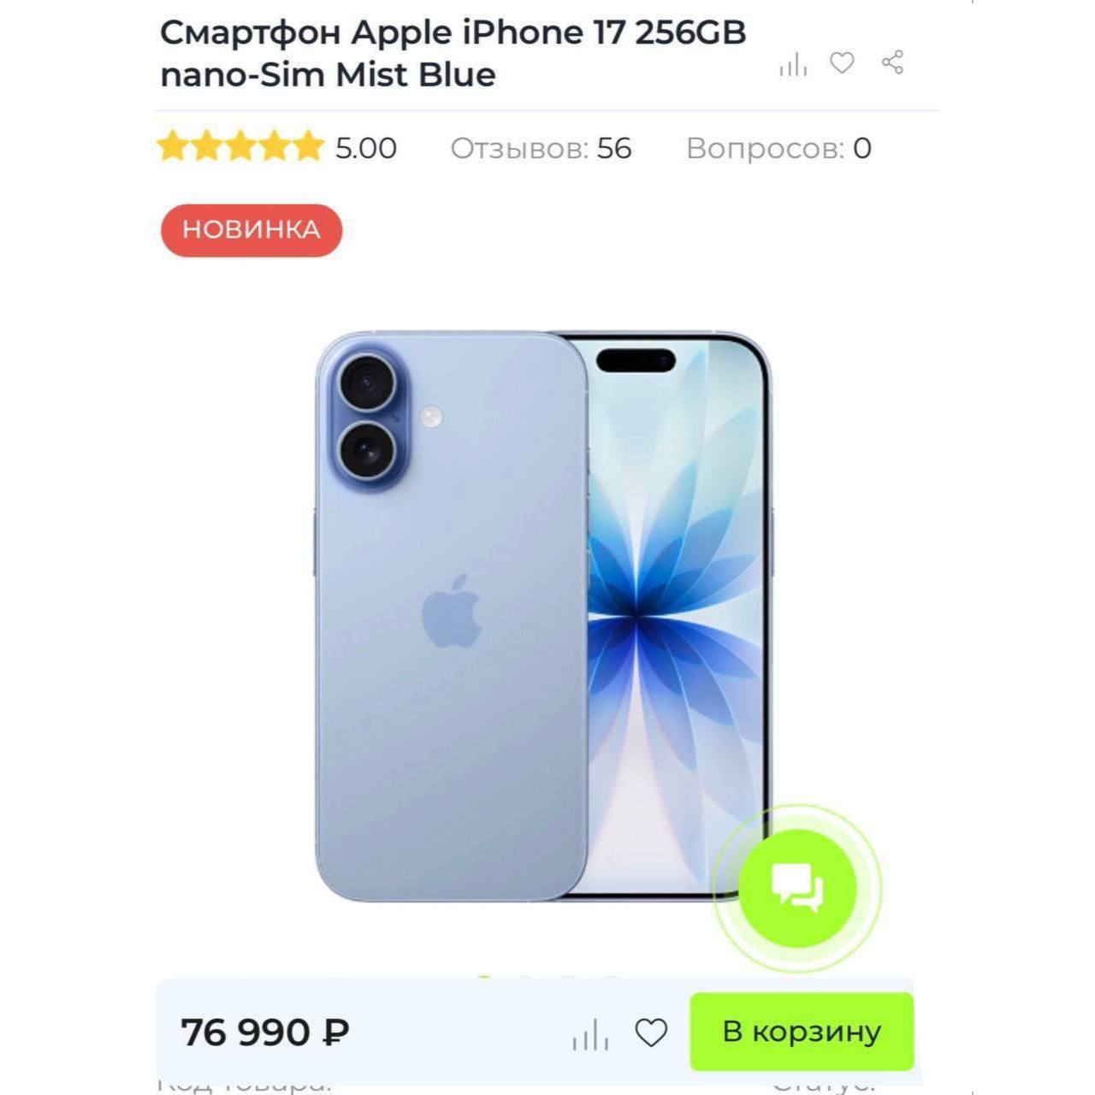
Task: Open the iPhone back panel photo
Action: pos(451,616)
